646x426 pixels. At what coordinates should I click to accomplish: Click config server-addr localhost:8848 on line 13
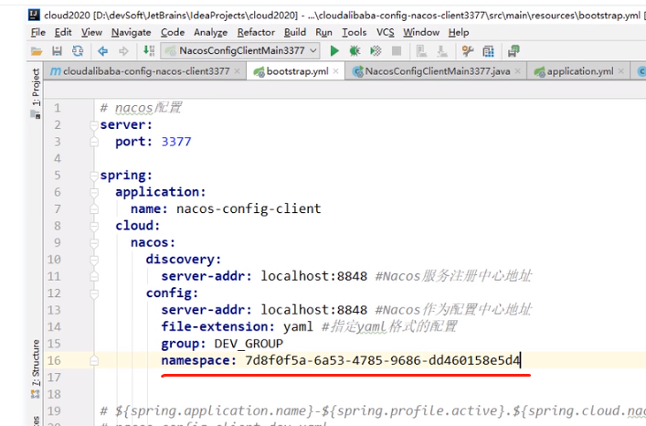coord(313,310)
